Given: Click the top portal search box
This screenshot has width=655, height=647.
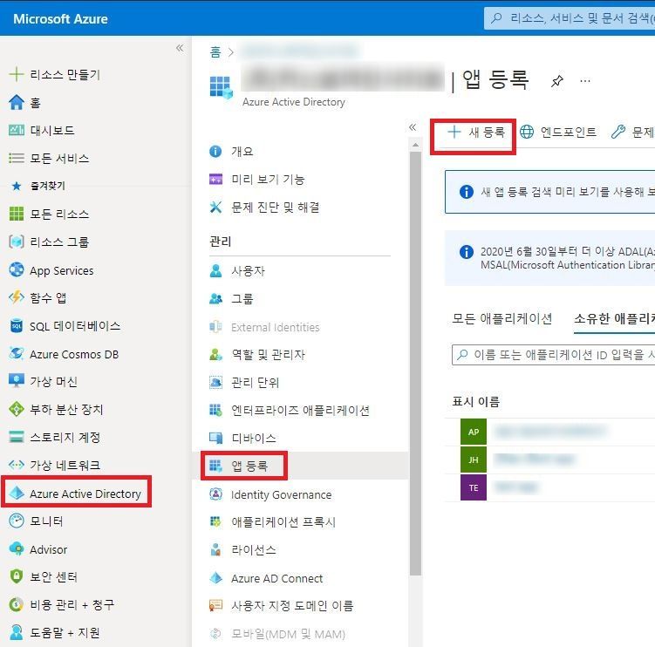Looking at the screenshot, I should click(x=570, y=18).
